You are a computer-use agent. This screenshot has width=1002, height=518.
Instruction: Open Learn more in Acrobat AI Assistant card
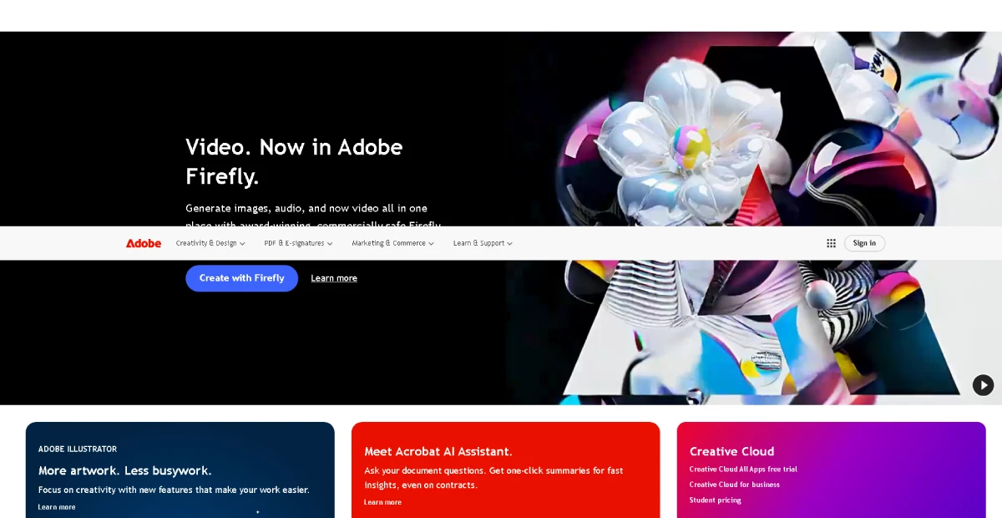pyautogui.click(x=382, y=502)
